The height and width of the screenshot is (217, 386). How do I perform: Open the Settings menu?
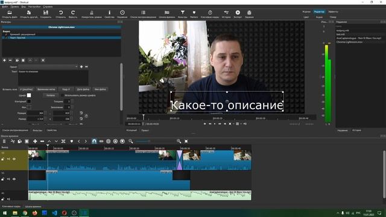click(x=34, y=7)
